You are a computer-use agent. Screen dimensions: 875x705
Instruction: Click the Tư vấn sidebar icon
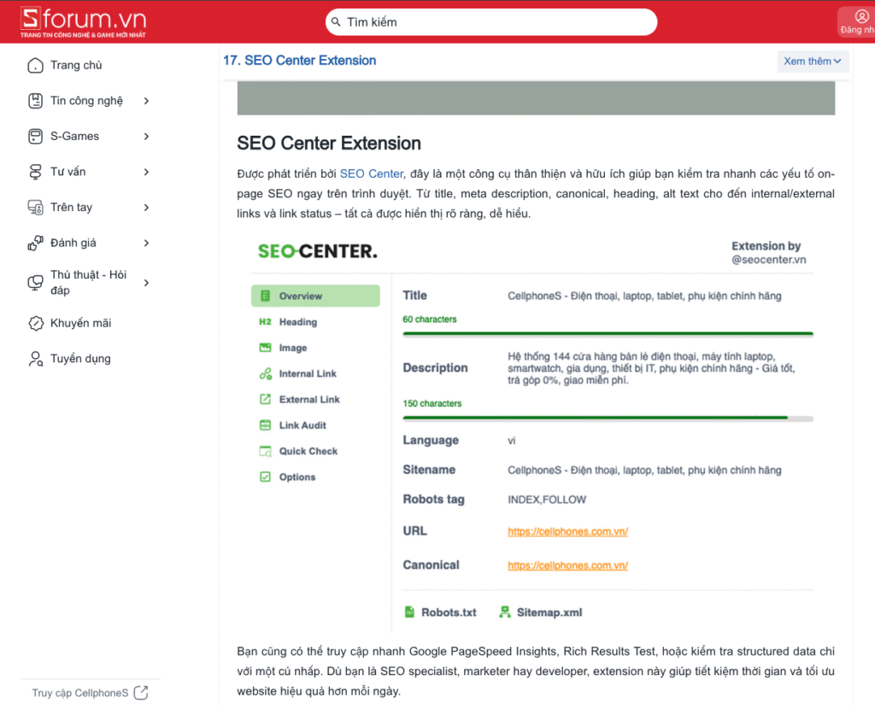(x=35, y=172)
